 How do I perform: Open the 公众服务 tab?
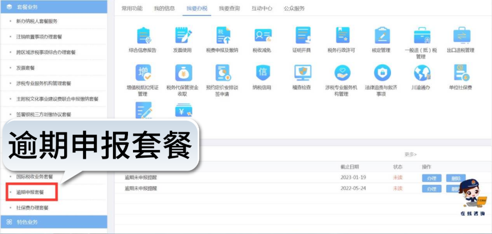(294, 9)
